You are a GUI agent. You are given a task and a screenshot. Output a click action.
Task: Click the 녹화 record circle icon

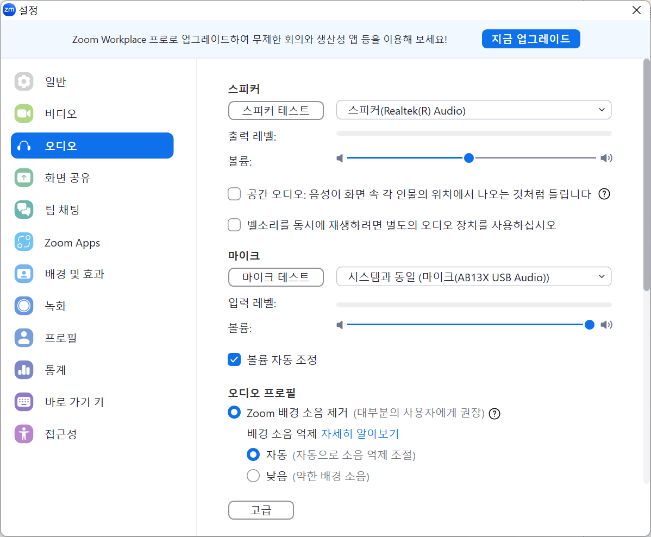(x=24, y=306)
